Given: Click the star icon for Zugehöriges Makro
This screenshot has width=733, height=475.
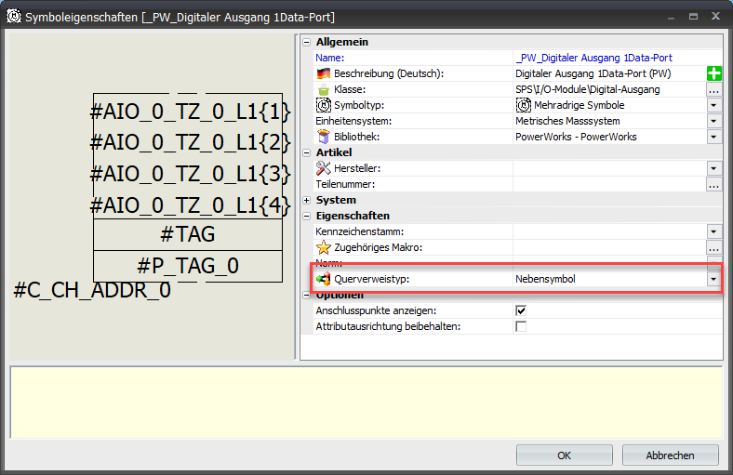Looking at the screenshot, I should (x=324, y=247).
